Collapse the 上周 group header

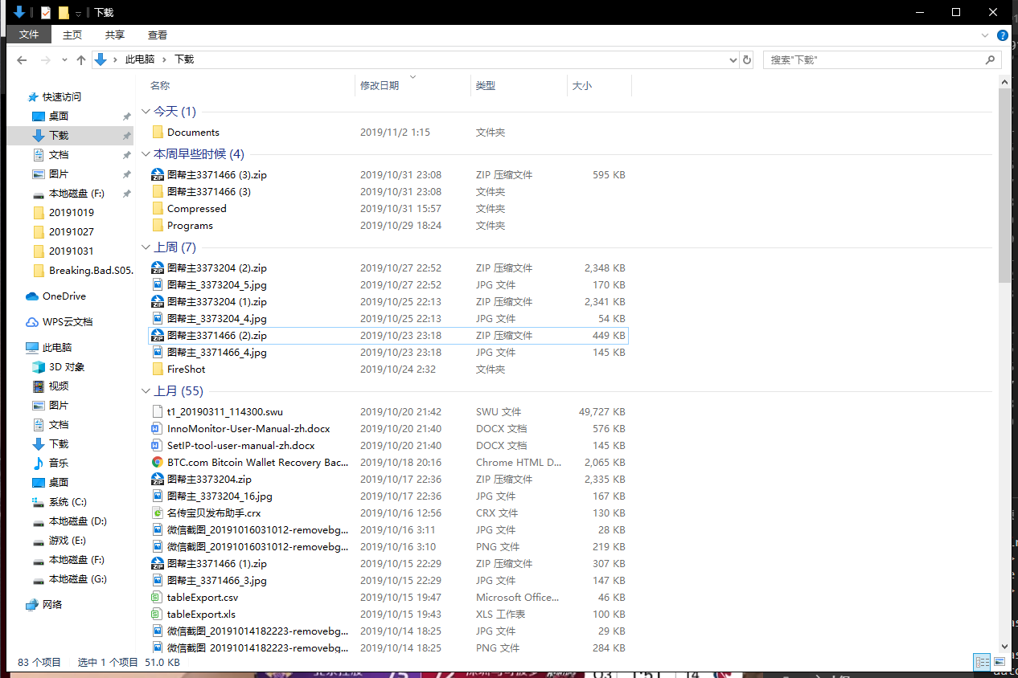146,247
